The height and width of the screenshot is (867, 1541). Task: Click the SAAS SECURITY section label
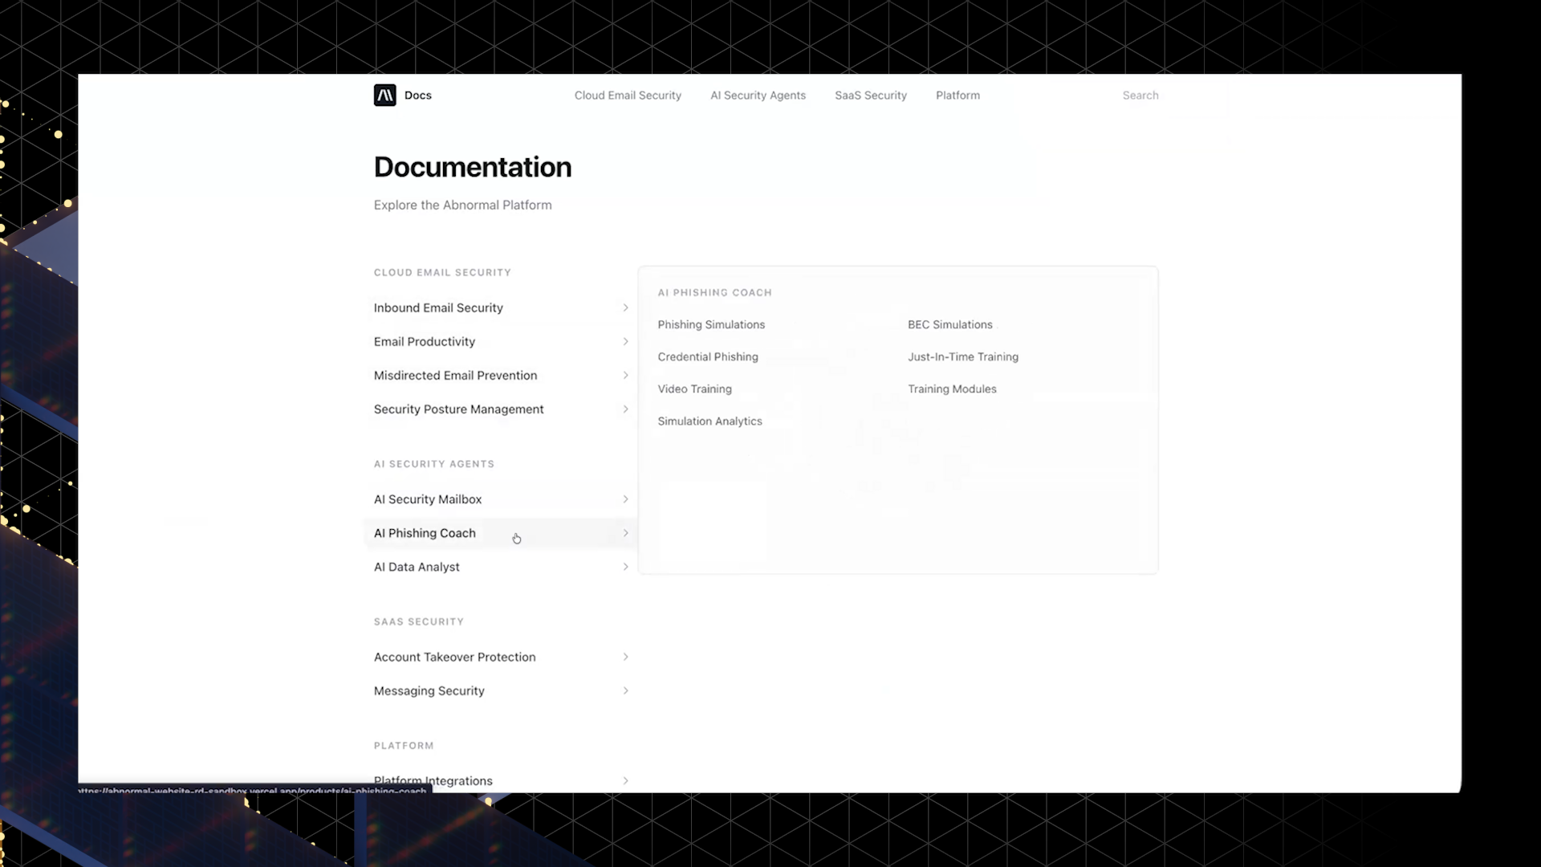coord(419,622)
